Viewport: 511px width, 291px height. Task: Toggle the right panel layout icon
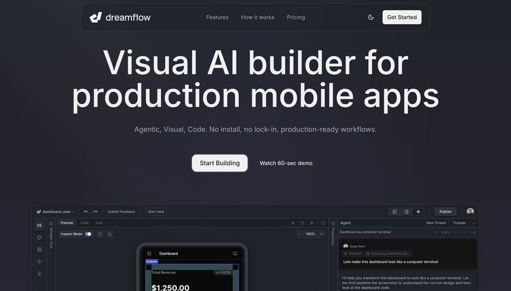click(x=406, y=211)
